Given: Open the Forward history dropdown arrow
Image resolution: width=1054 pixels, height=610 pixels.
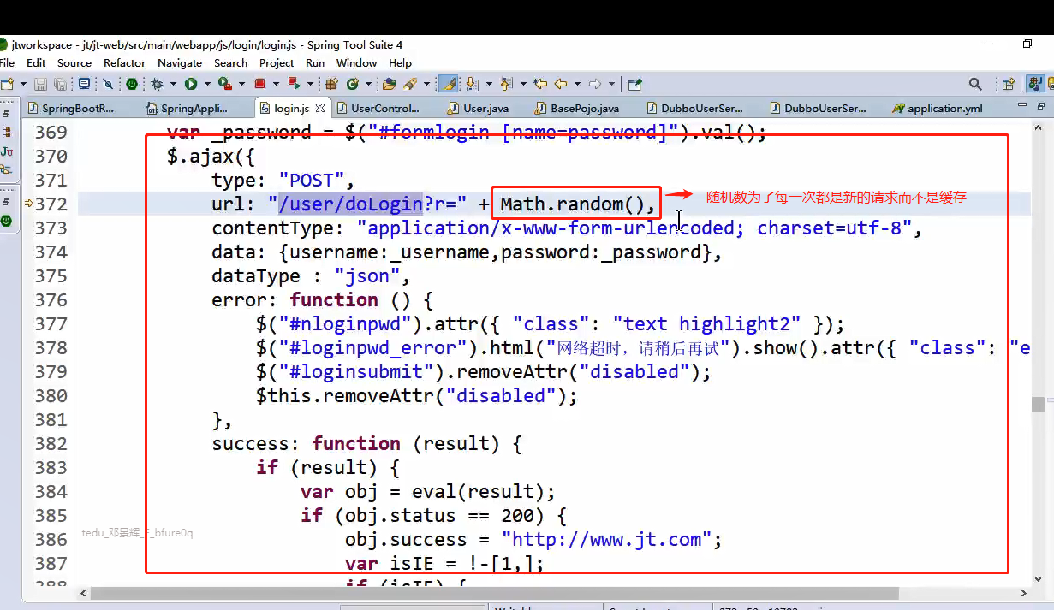Looking at the screenshot, I should 611,84.
